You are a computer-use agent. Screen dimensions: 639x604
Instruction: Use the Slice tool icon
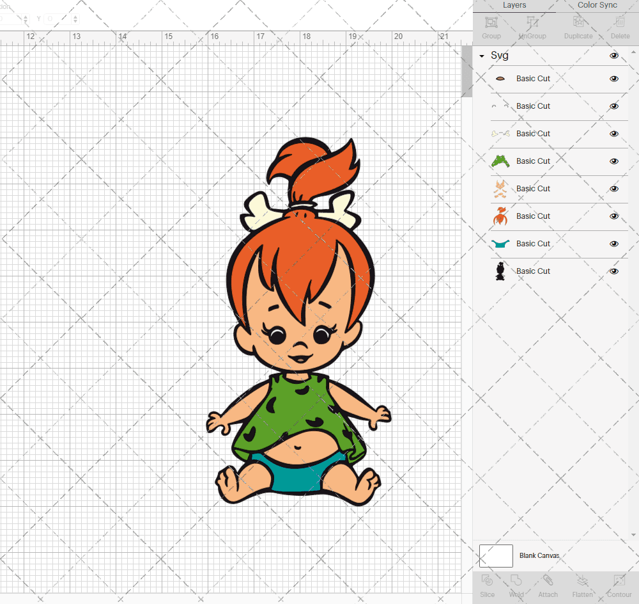click(487, 580)
